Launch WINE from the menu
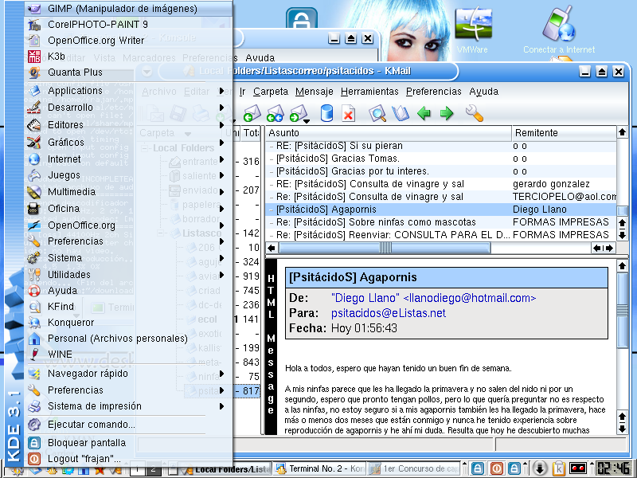The image size is (637, 478). (x=128, y=354)
